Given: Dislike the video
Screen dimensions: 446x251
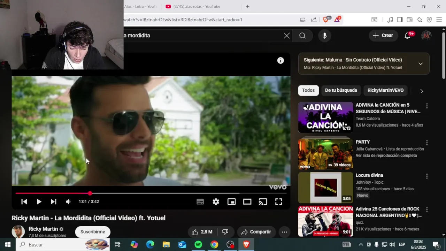Looking at the screenshot, I should (x=225, y=232).
